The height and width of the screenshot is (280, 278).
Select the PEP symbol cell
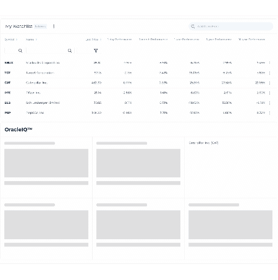click(x=7, y=112)
